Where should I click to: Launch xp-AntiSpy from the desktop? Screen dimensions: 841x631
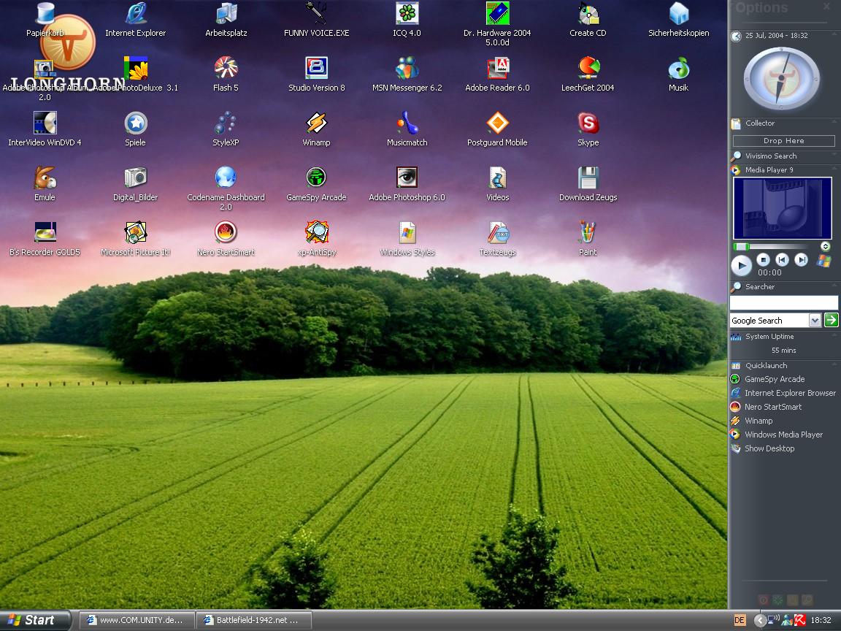coord(316,234)
